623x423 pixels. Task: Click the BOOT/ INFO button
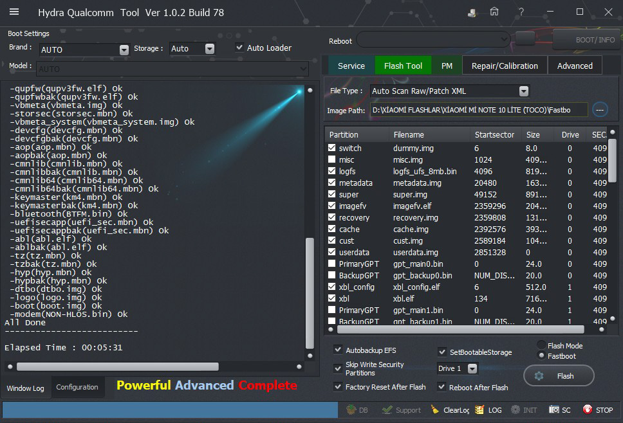(x=588, y=40)
